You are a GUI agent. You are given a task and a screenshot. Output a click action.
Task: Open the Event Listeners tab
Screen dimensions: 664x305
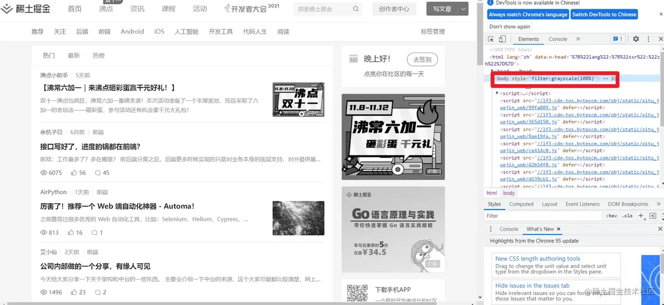click(x=582, y=204)
